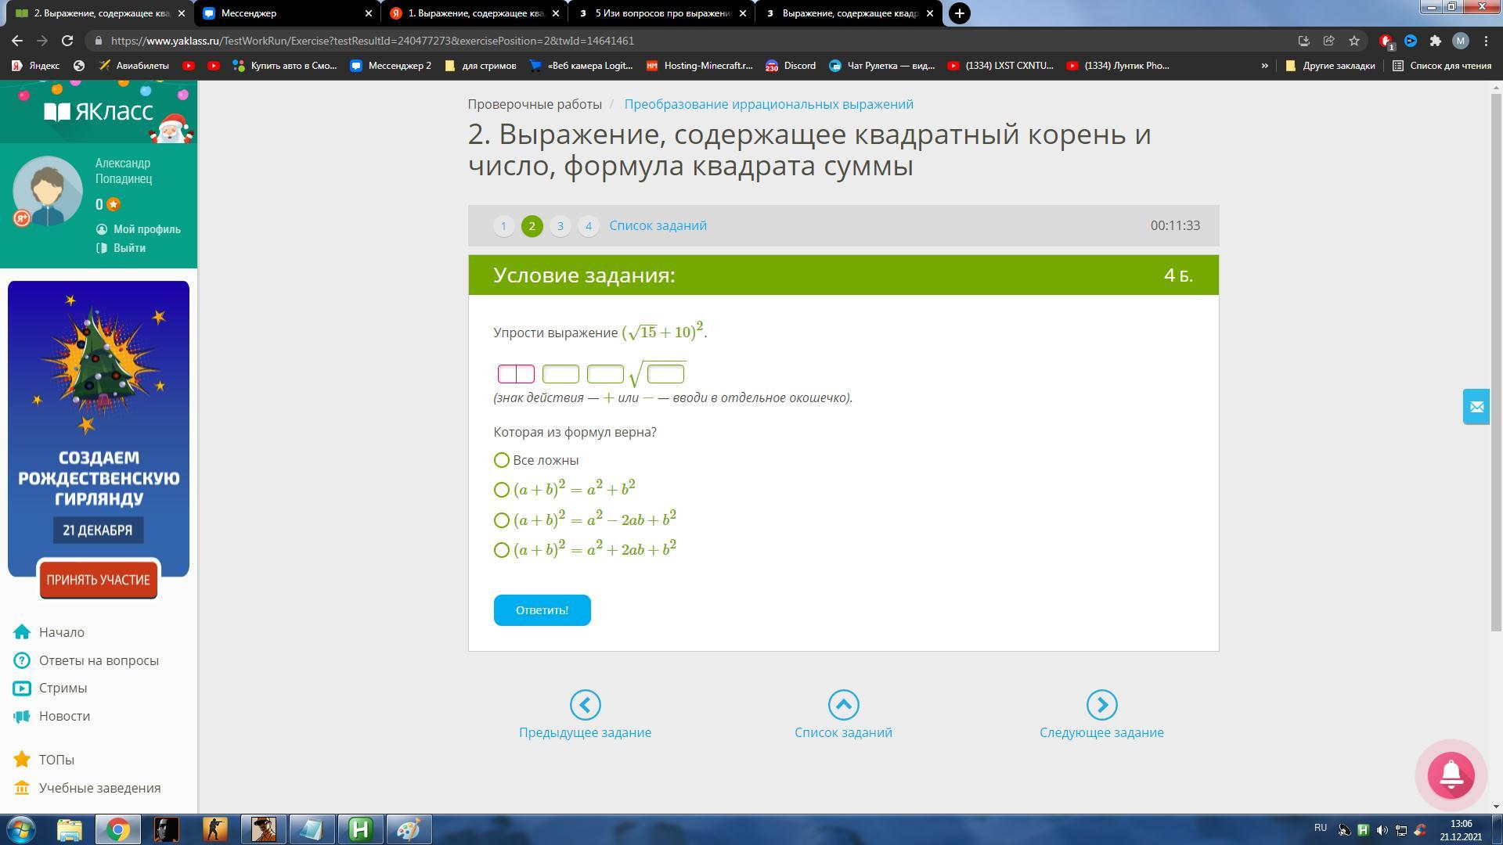Go to task number 3 in the task list
This screenshot has width=1503, height=845.
[560, 226]
